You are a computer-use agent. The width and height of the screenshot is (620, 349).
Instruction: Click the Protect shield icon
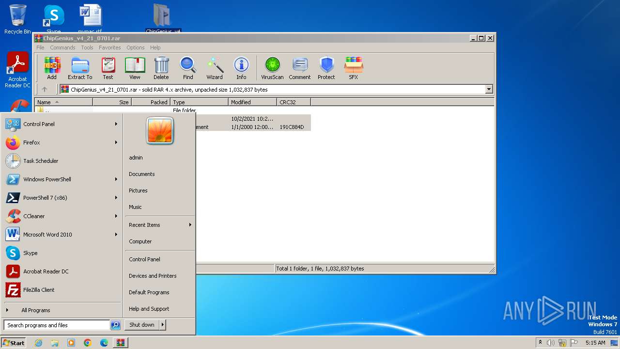point(326,68)
